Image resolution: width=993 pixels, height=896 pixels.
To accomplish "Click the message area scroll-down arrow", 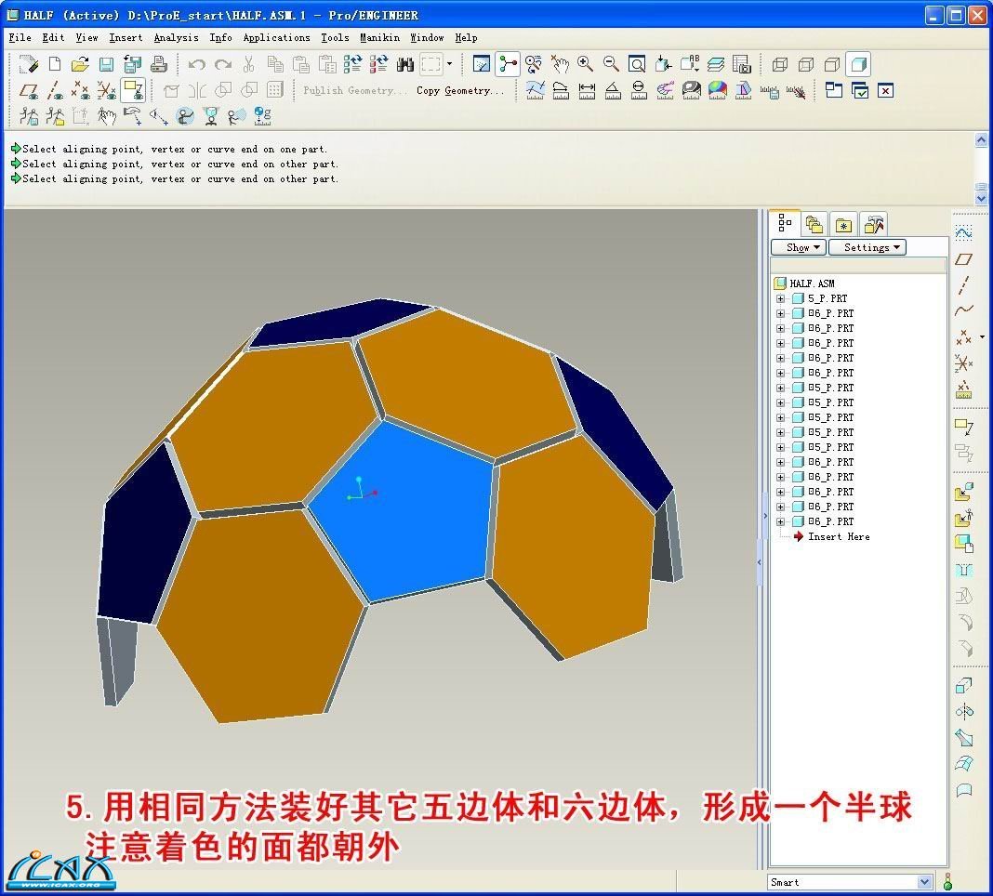I will click(x=981, y=199).
